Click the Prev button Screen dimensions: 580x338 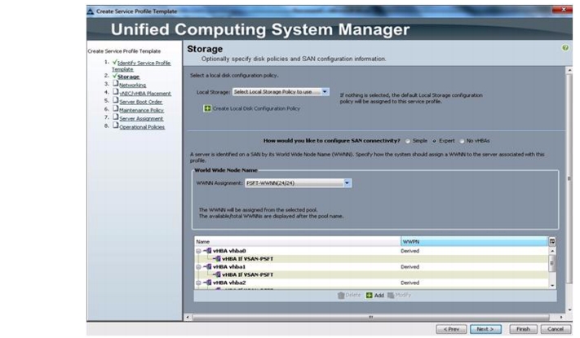click(x=451, y=329)
